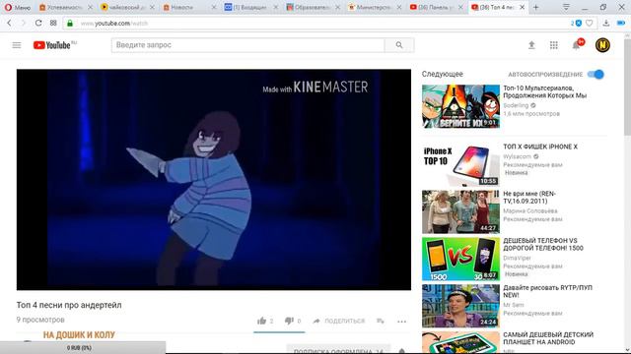This screenshot has width=631, height=354.
Task: Like the video with thumbs up
Action: click(261, 321)
